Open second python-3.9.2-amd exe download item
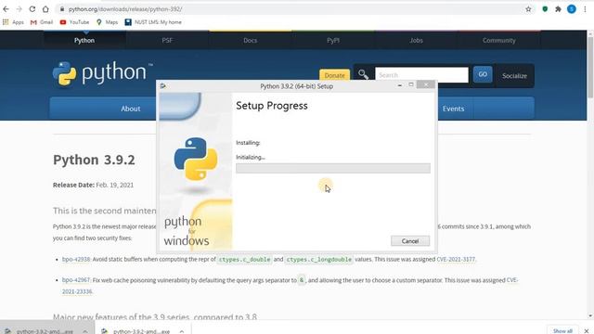 pos(136,331)
